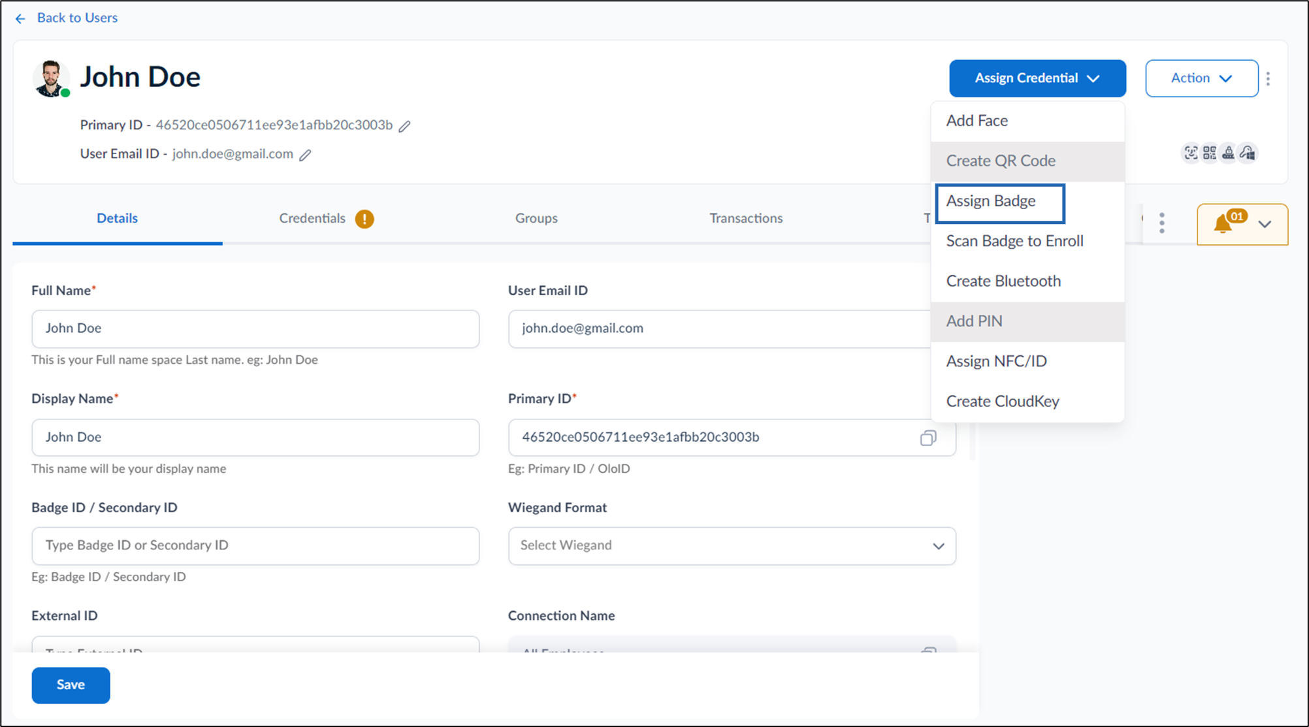The height and width of the screenshot is (727, 1309).
Task: Edit User Email ID with pencil icon
Action: [x=305, y=155]
